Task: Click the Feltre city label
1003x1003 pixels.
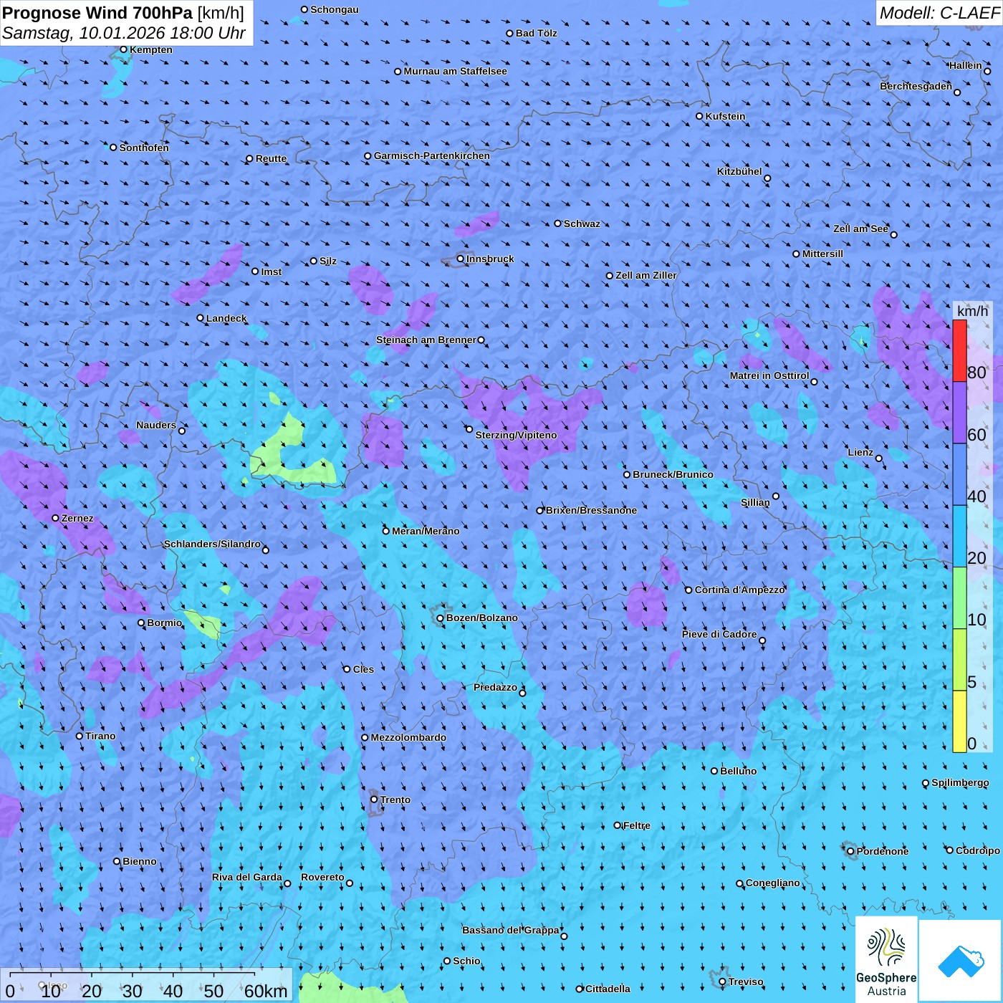Action: tap(637, 825)
